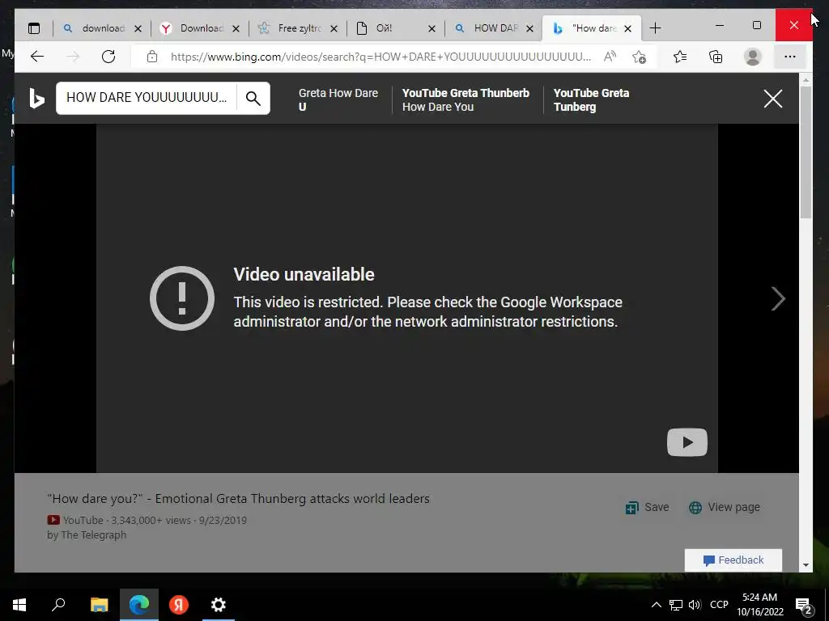
Task: Switch to the 'HOW DAR' search tab
Action: (x=493, y=28)
